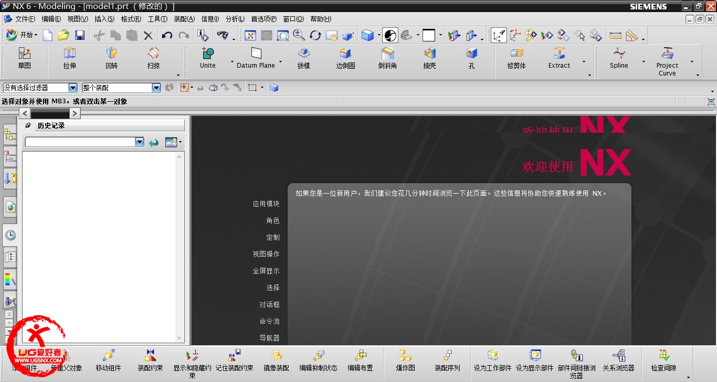Screen dimensions: 717x382
Task: Select the Pan hand tool
Action: point(331,35)
